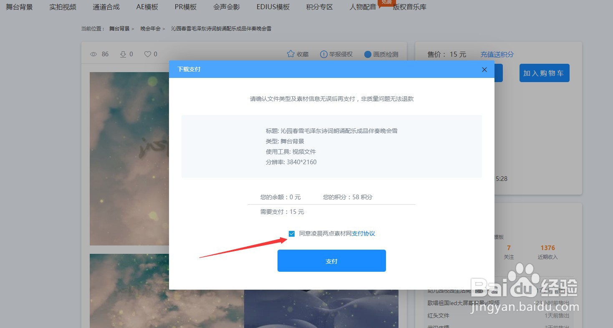The image size is (613, 328).
Task: Open the 版权音乐库 nav menu
Action: pos(409,7)
